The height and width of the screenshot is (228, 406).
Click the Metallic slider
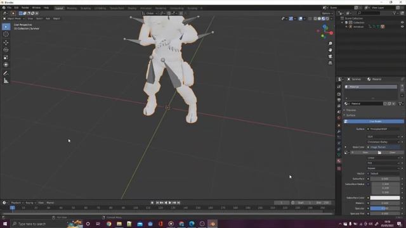click(x=385, y=203)
